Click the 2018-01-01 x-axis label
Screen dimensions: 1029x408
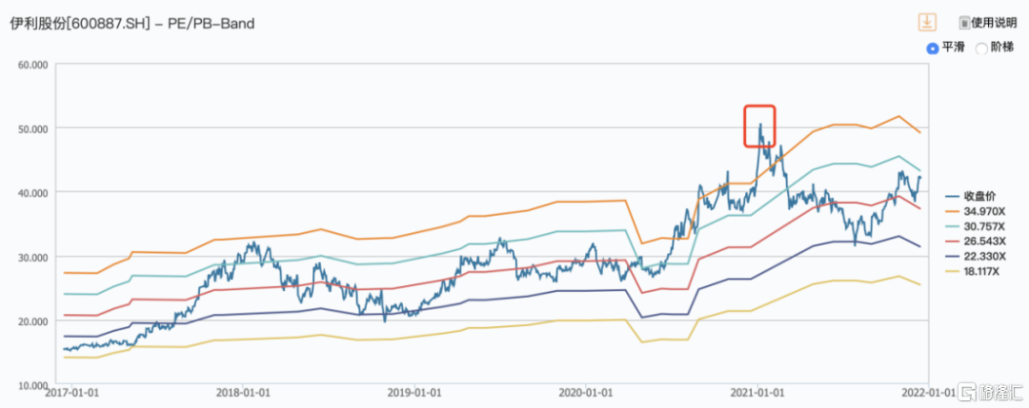tap(243, 394)
